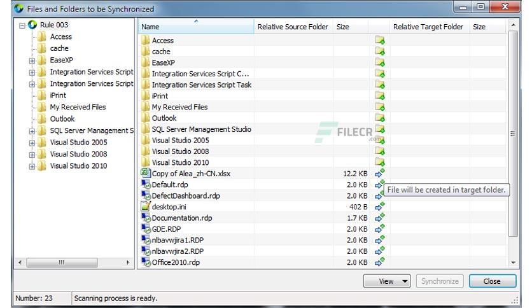The height and width of the screenshot is (308, 532).
Task: Click the file list vertical scrollbar thumb
Action: coord(513,134)
